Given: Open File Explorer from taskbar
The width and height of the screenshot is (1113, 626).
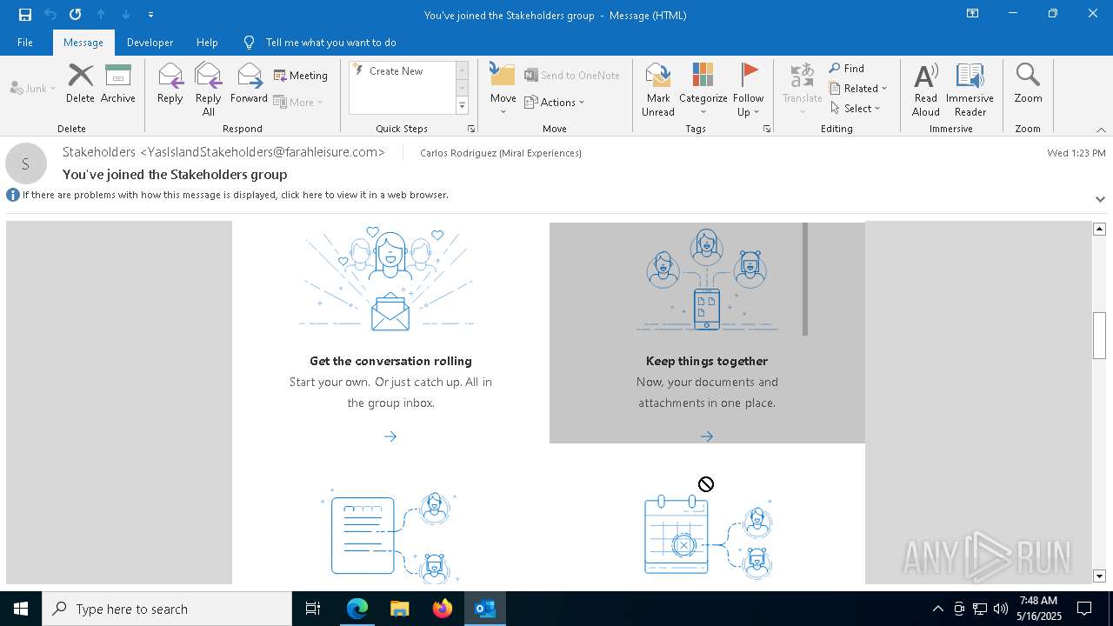Looking at the screenshot, I should [400, 609].
